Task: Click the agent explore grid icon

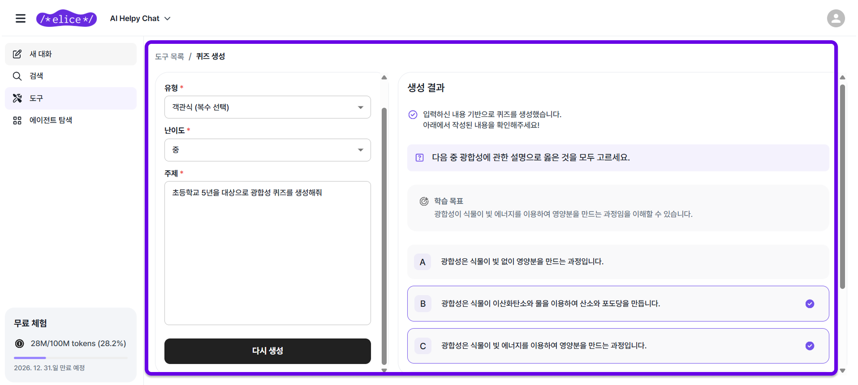Action: [17, 120]
